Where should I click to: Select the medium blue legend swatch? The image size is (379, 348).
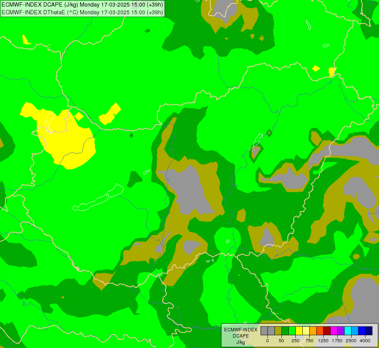[x=362, y=331]
